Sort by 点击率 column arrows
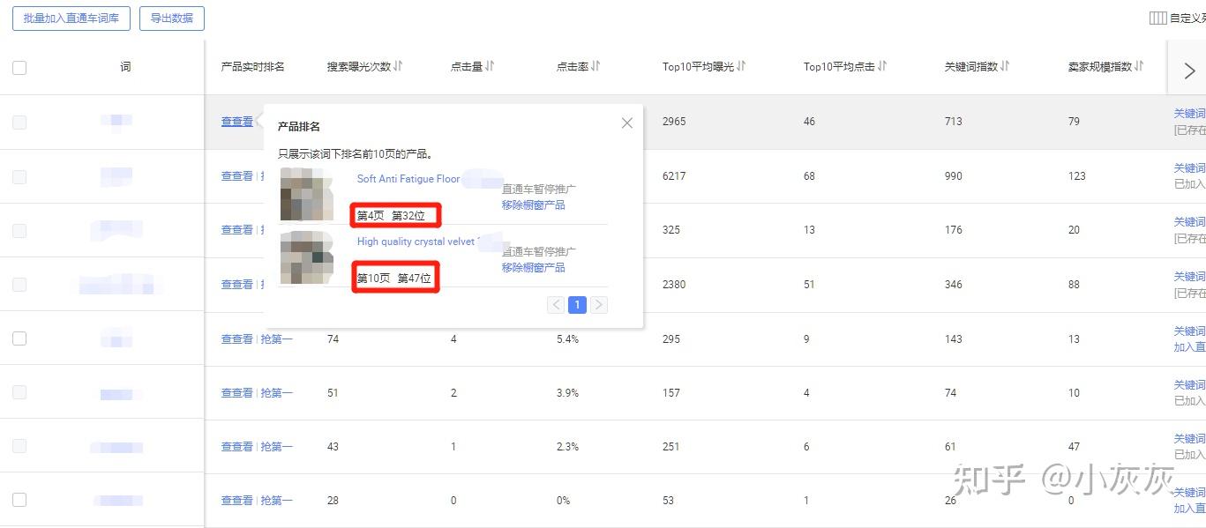1206x528 pixels. click(596, 66)
